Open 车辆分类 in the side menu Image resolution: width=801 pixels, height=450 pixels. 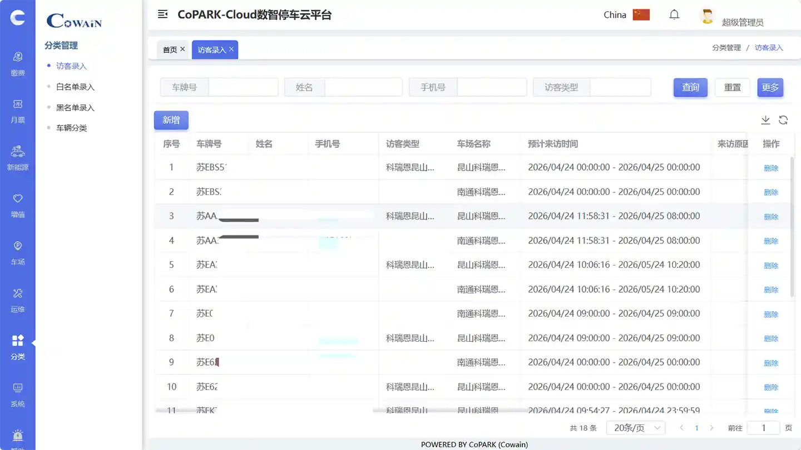[x=71, y=128]
